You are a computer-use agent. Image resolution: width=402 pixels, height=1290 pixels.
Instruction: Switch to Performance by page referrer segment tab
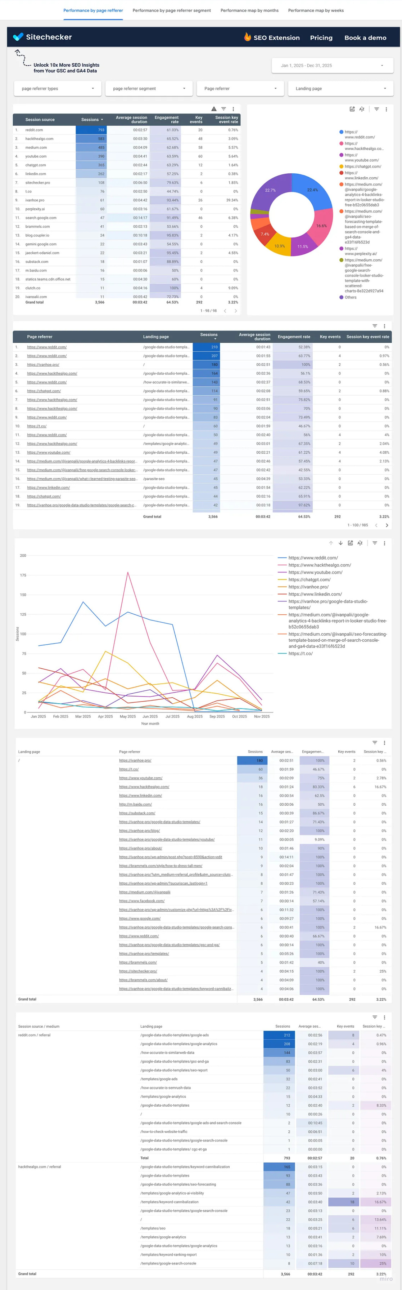pyautogui.click(x=172, y=10)
